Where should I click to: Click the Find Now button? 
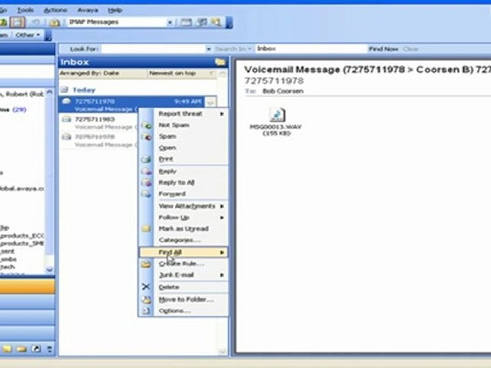[384, 49]
